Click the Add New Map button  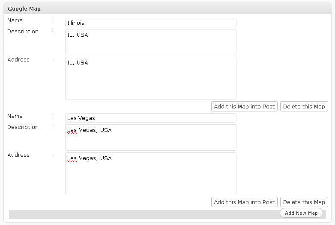click(x=301, y=213)
